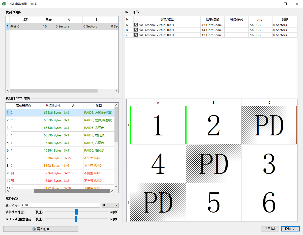Select block 1 in RAID layout diagram
The width and height of the screenshot is (303, 235).
coord(158,125)
